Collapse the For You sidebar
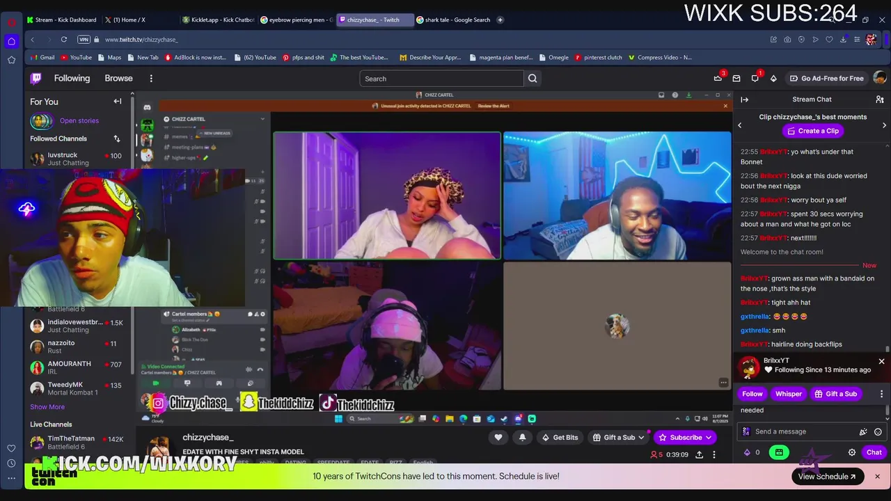Image resolution: width=891 pixels, height=501 pixels. pyautogui.click(x=118, y=102)
